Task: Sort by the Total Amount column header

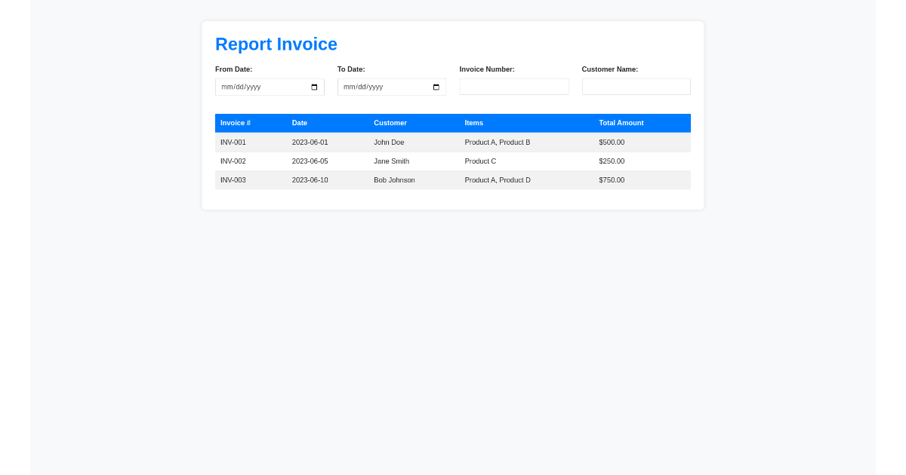Action: 621,123
